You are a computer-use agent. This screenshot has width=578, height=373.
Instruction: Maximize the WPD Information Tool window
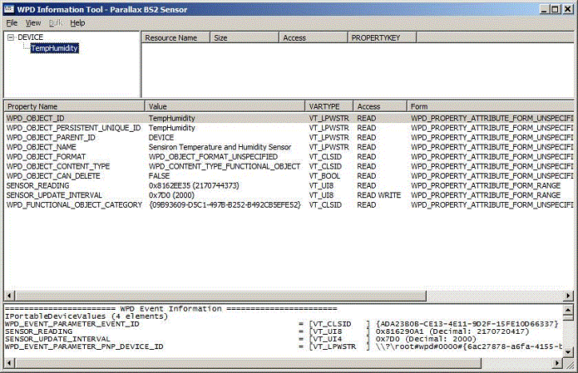[x=556, y=10]
